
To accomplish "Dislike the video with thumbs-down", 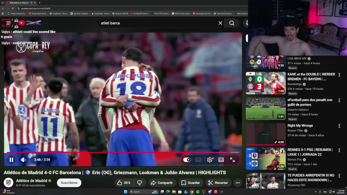I will pyautogui.click(x=140, y=183).
